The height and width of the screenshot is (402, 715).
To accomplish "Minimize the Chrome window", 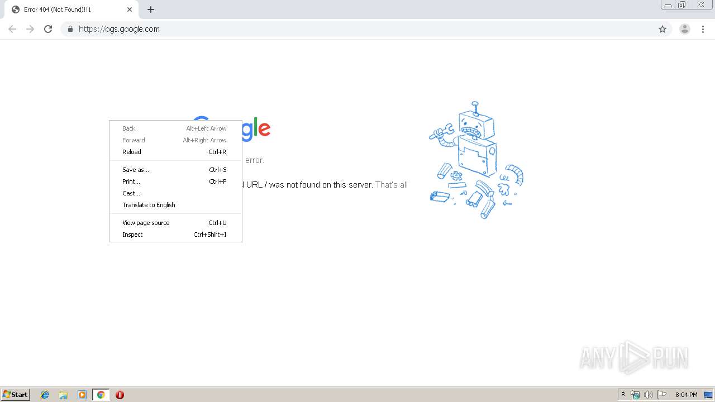I will click(x=668, y=4).
